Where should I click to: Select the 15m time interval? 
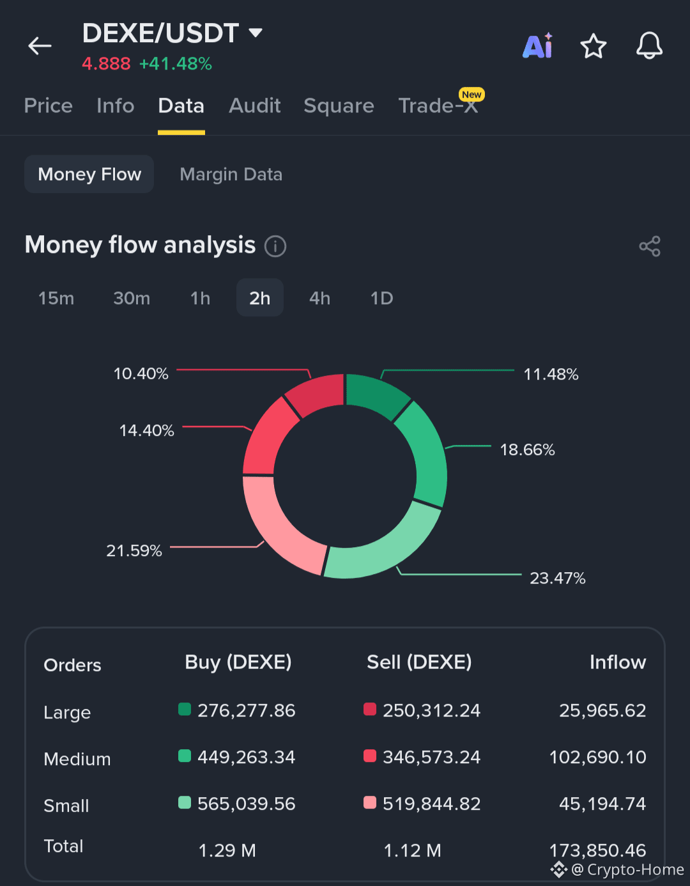[56, 298]
